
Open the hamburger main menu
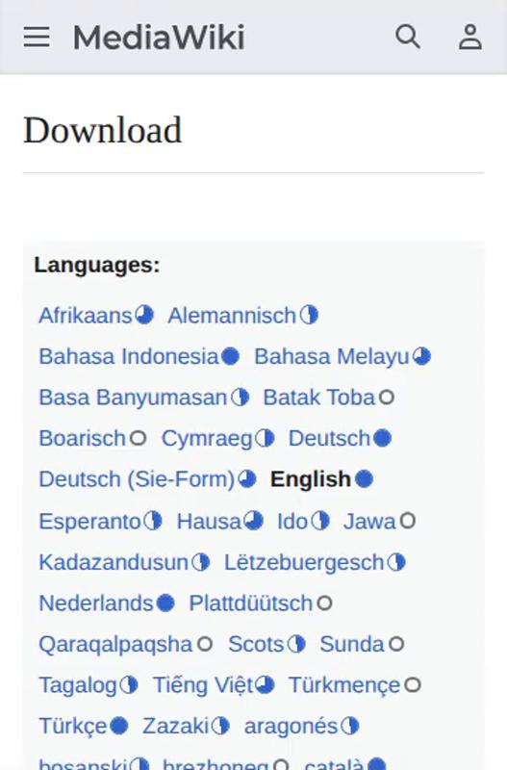(37, 37)
